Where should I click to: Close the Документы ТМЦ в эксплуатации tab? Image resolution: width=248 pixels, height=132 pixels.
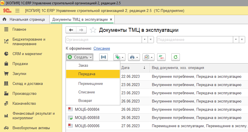pyautogui.click(x=111, y=20)
